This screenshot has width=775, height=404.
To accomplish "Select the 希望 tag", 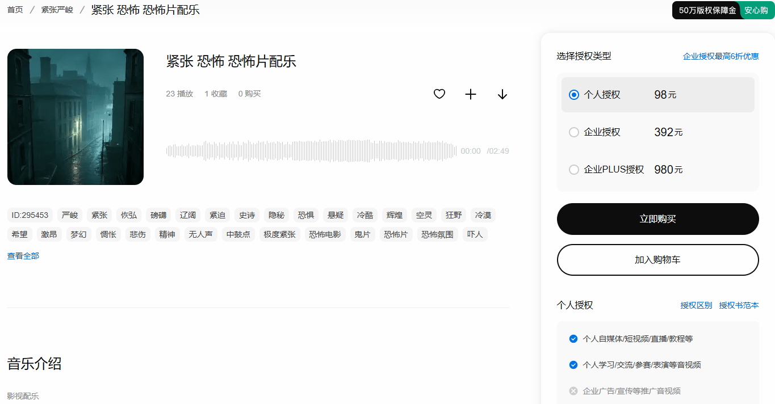I will pyautogui.click(x=20, y=234).
